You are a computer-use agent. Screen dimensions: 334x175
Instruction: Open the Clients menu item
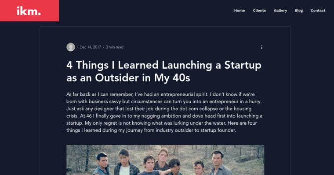[259, 10]
